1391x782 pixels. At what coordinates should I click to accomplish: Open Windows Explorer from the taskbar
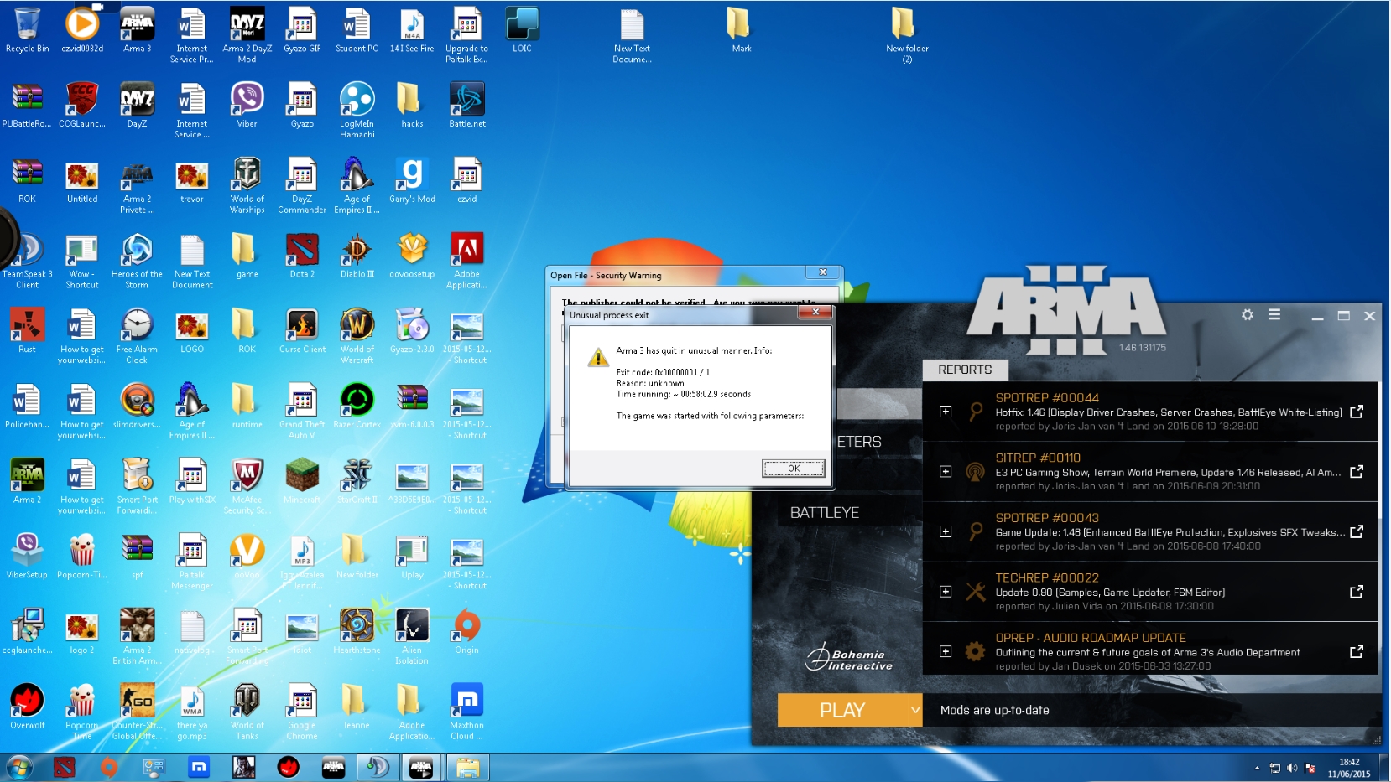[467, 767]
